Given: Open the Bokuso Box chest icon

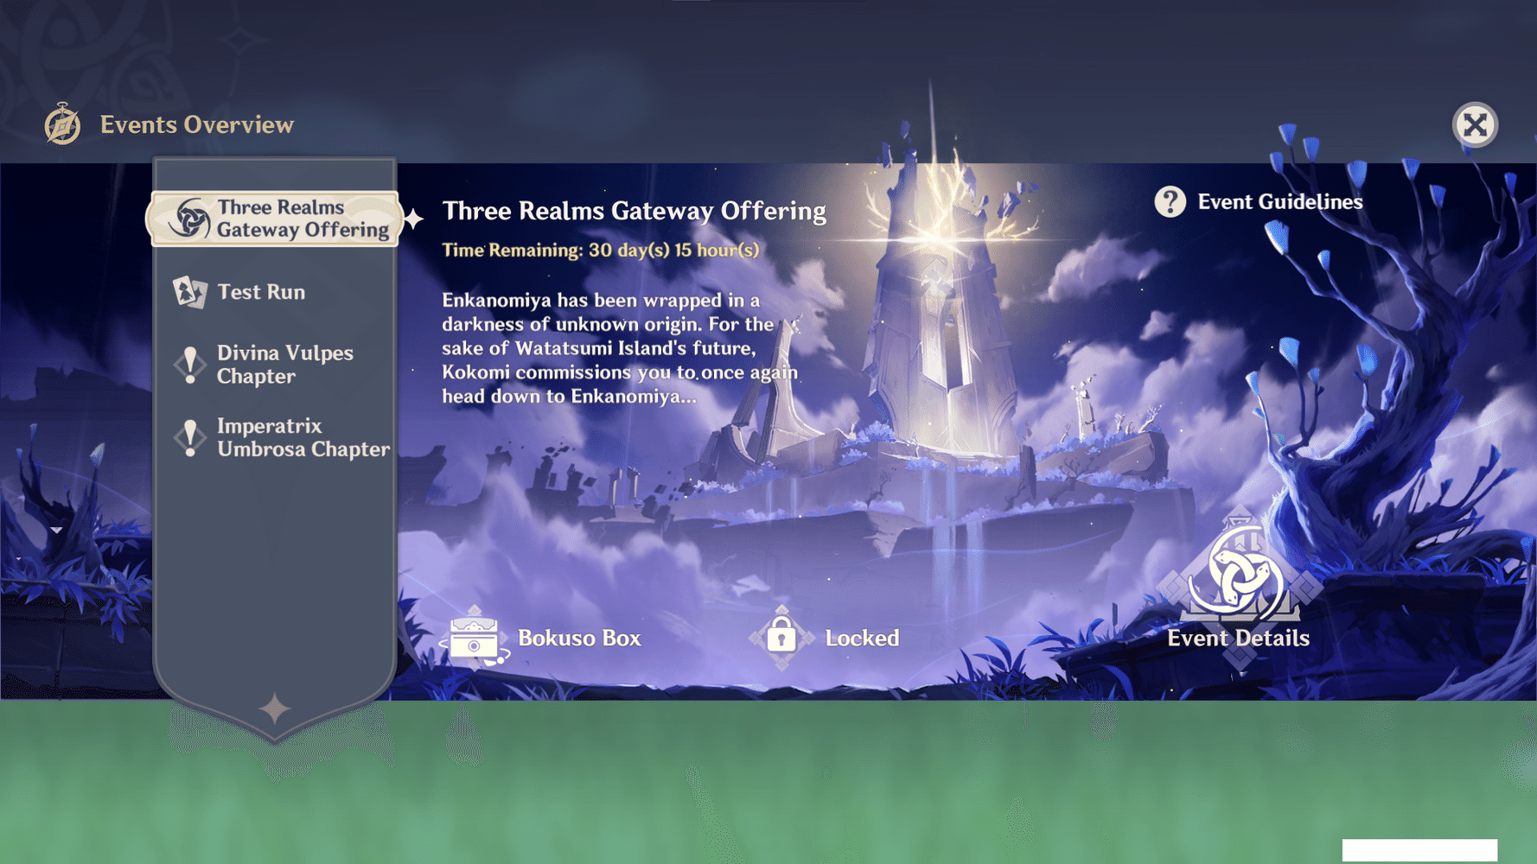Looking at the screenshot, I should [x=474, y=638].
